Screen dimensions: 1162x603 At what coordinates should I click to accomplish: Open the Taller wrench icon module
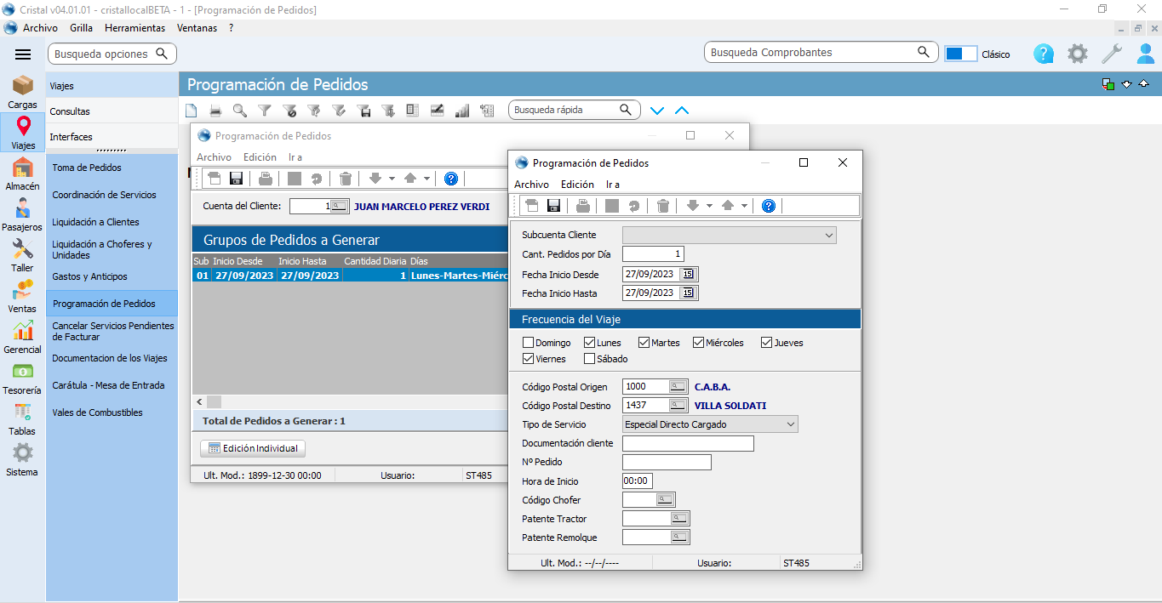[23, 254]
